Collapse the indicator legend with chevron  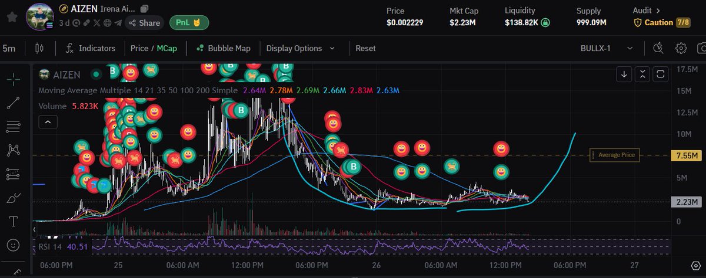(48, 122)
